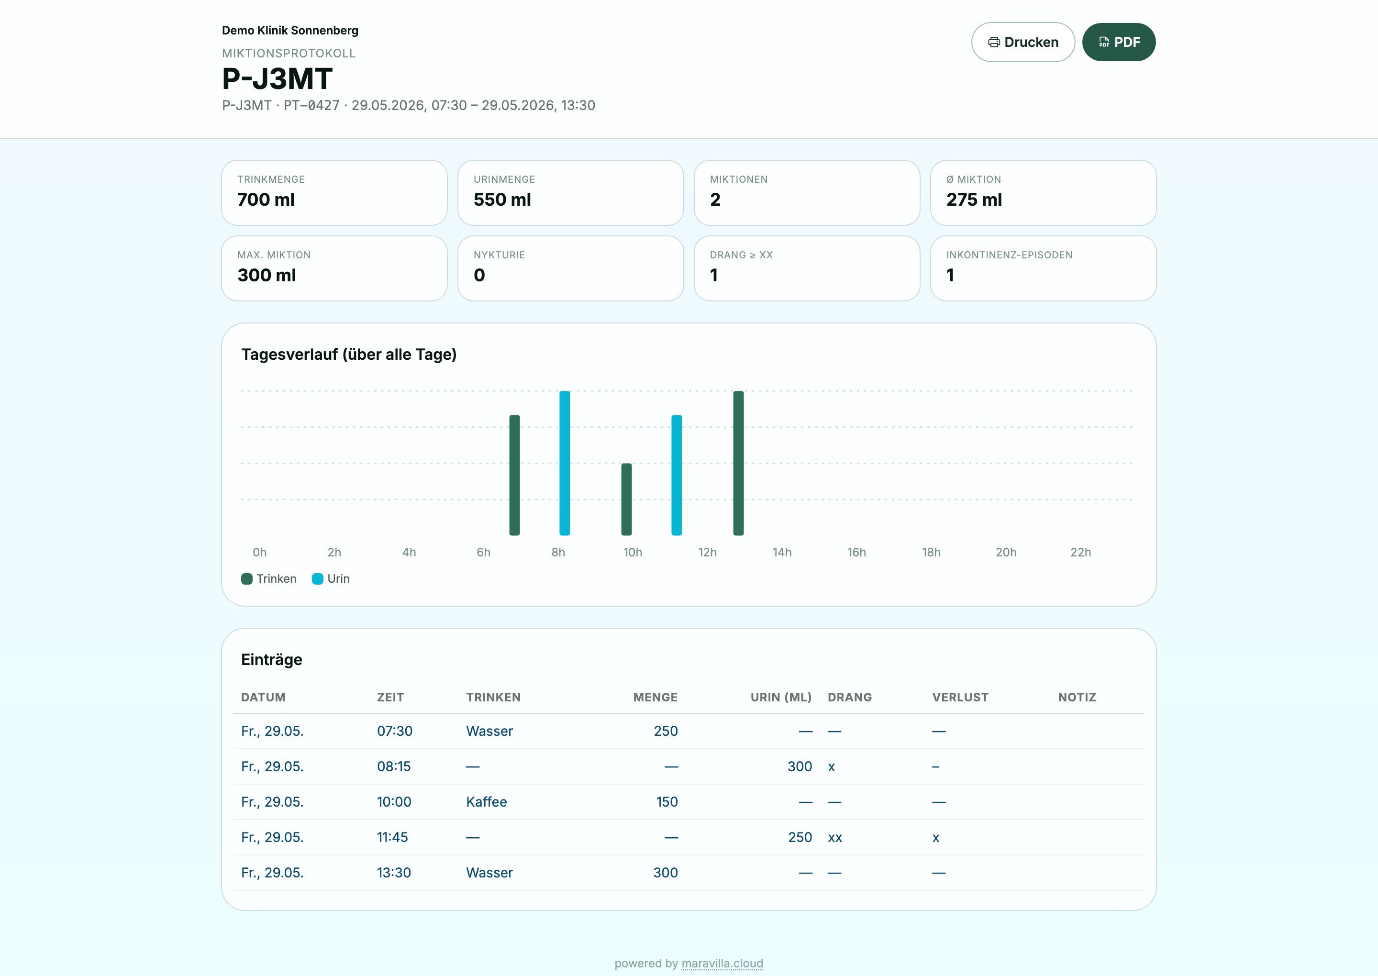Image resolution: width=1378 pixels, height=976 pixels.
Task: Click the P-J3MT page heading
Action: click(x=277, y=79)
